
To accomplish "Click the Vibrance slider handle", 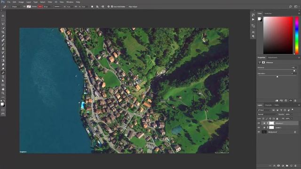I will [x=294, y=71].
